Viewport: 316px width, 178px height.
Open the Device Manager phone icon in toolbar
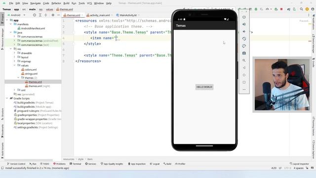[x=294, y=9]
